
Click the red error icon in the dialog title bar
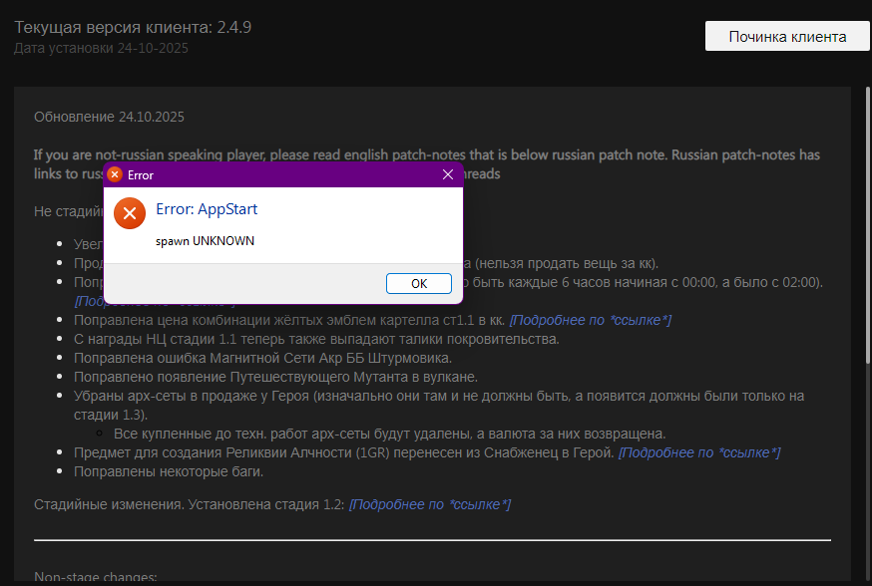115,173
